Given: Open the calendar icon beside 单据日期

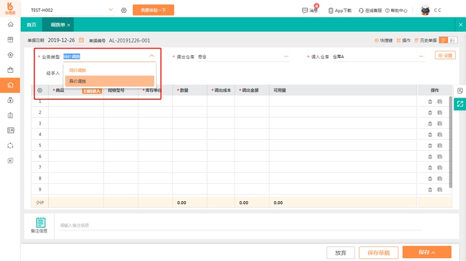Looking at the screenshot, I should (x=81, y=40).
